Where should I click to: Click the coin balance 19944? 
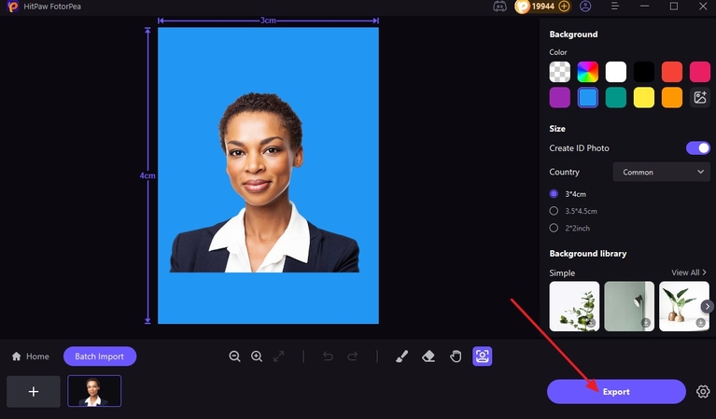tap(543, 7)
